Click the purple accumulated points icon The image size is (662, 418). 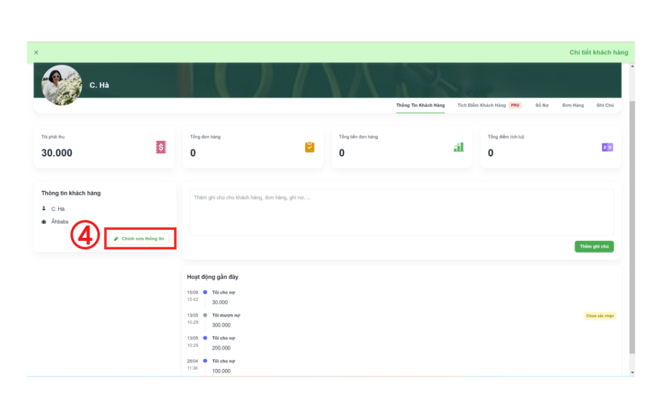tap(607, 147)
